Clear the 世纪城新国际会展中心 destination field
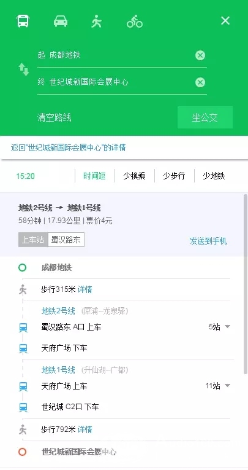Screen dimensions: 248x470 [x=200, y=82]
